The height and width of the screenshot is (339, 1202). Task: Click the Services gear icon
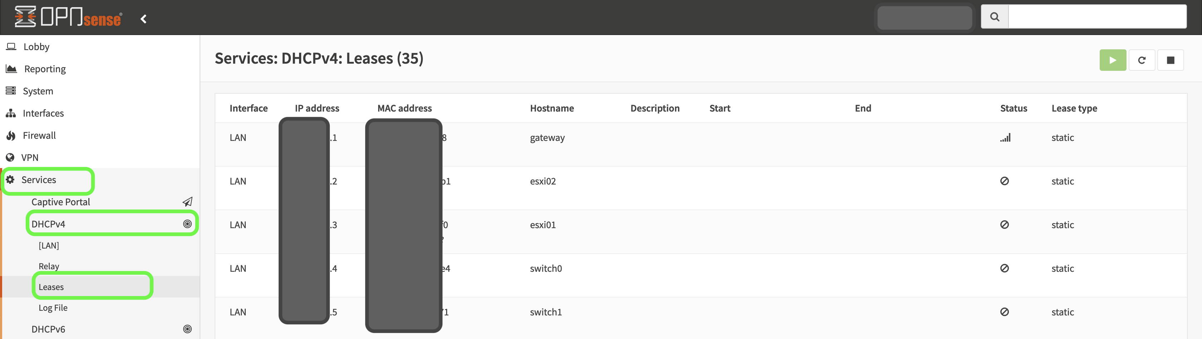tap(10, 180)
